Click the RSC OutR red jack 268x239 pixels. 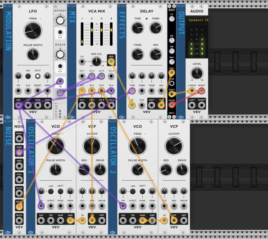point(172,105)
